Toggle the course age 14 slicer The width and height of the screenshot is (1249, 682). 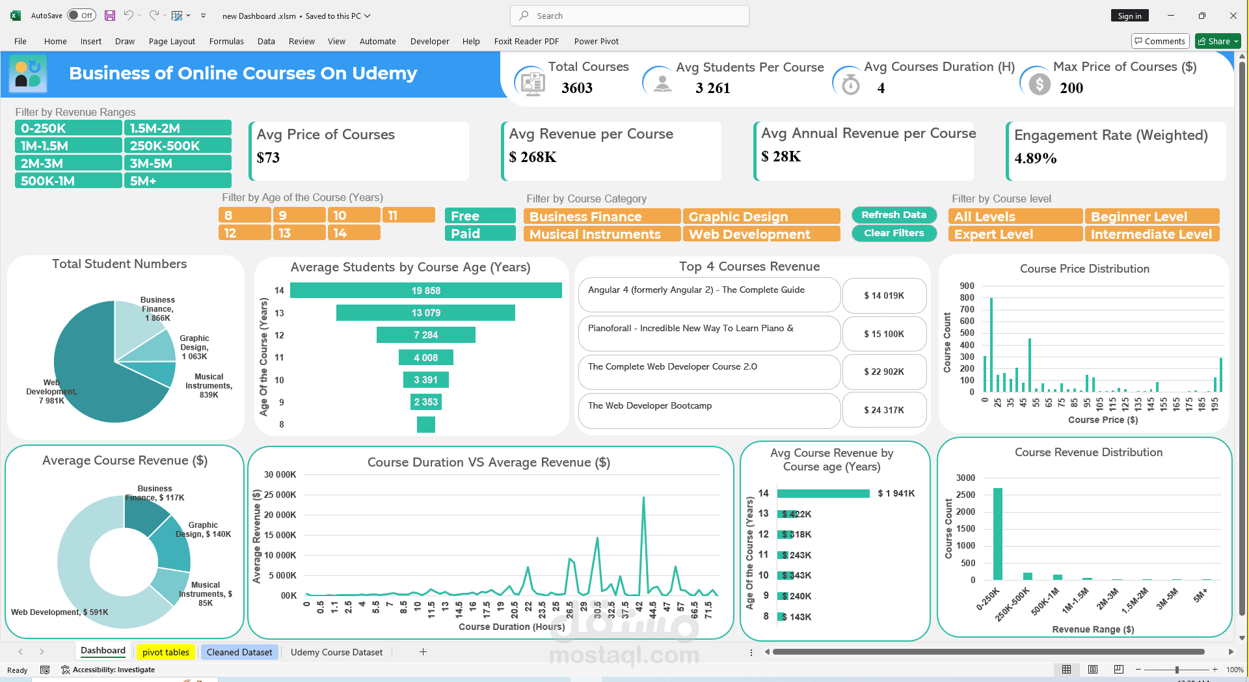pyautogui.click(x=354, y=233)
